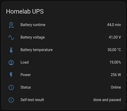Click the Battery temperature thermometer icon

11,50
